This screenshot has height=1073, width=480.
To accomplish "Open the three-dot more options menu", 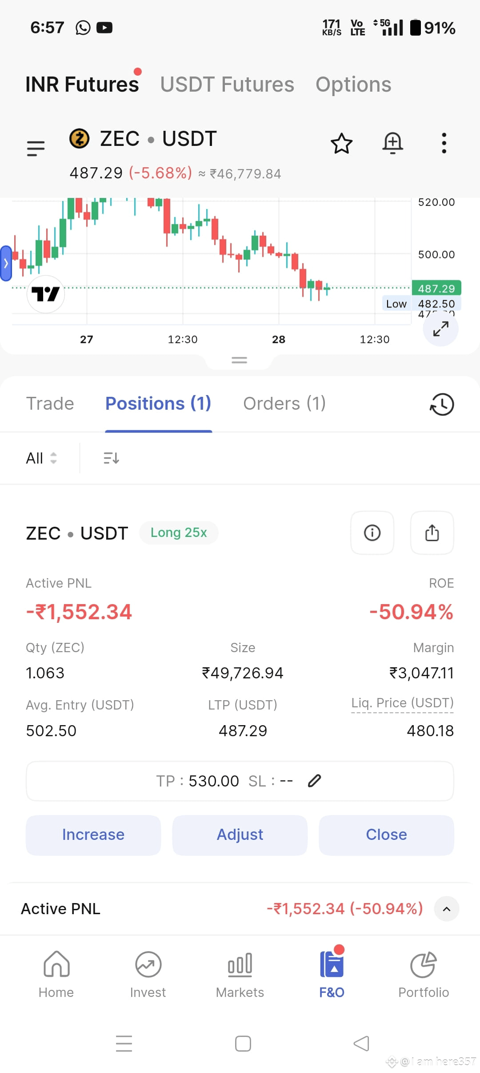I will (444, 143).
